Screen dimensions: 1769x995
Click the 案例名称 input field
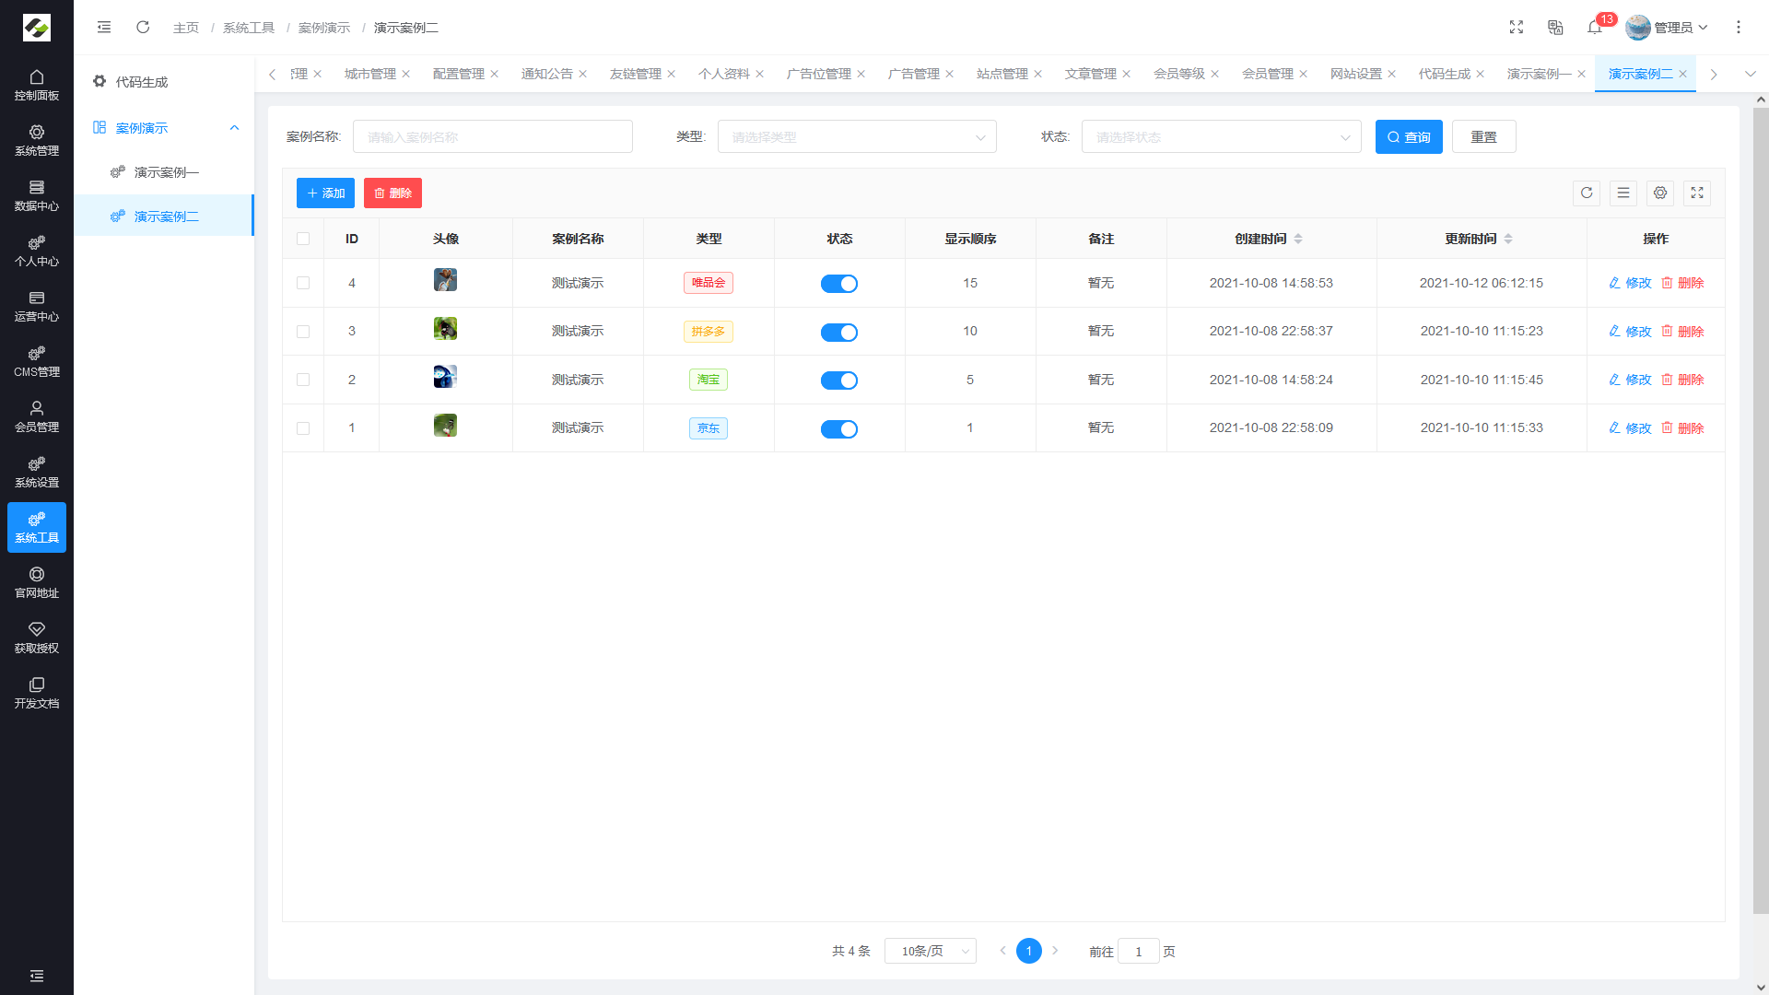click(x=492, y=137)
